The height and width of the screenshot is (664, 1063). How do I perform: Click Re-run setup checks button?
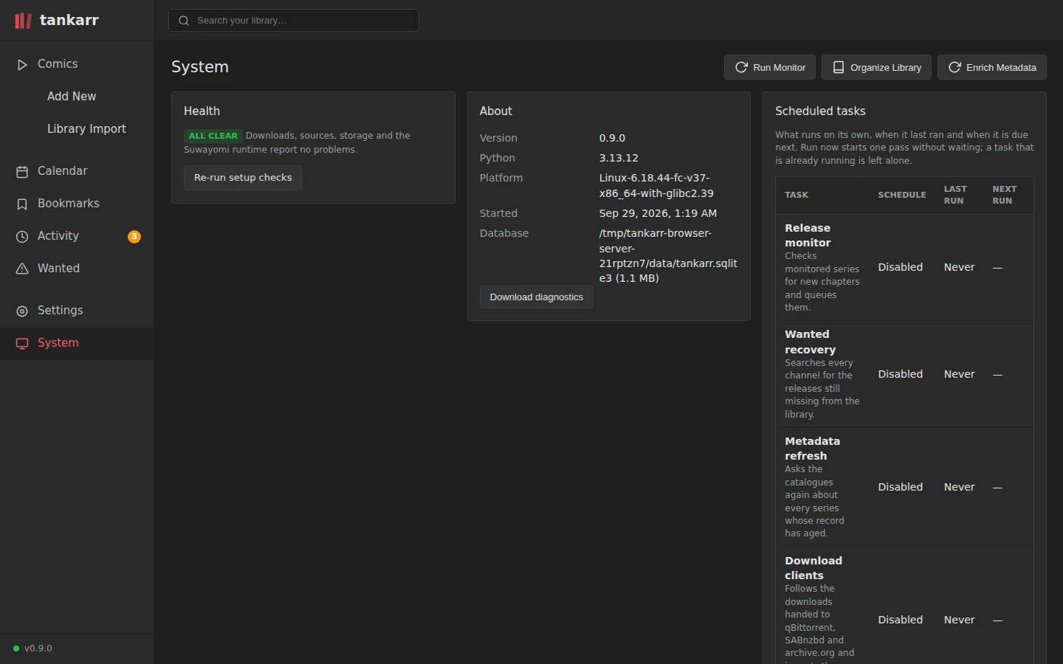point(243,178)
